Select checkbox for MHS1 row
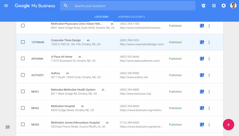 (23, 91)
